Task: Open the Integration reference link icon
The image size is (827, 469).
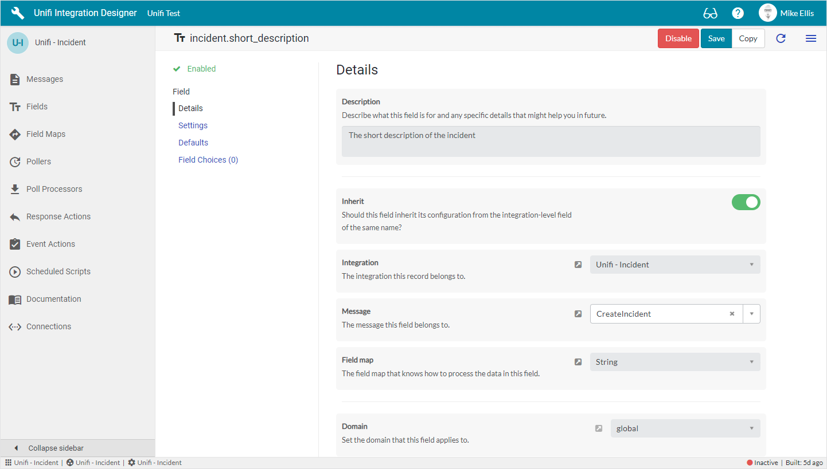Action: [578, 265]
